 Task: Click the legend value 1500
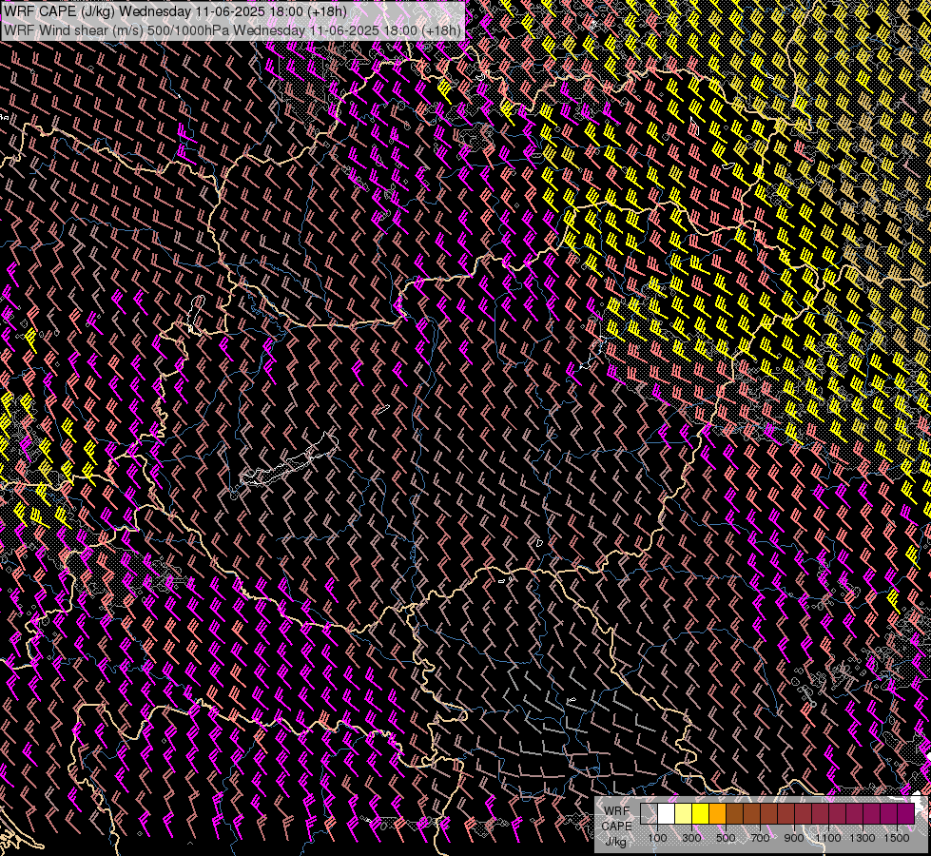[x=897, y=838]
